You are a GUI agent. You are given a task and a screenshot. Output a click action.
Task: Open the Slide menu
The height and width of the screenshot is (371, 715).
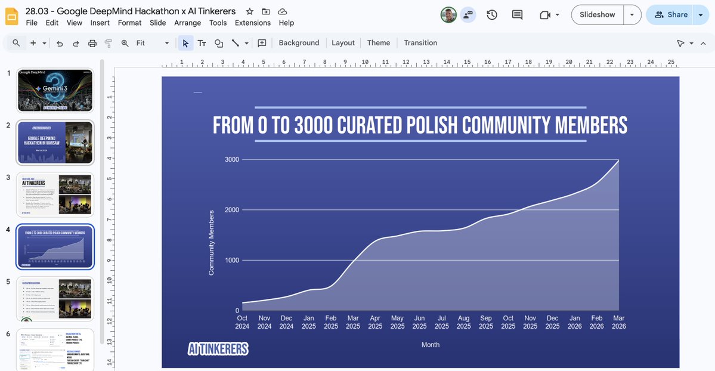(x=158, y=23)
